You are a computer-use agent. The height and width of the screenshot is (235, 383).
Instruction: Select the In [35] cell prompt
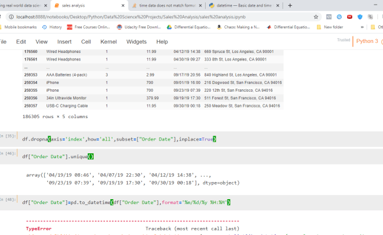[8, 136]
